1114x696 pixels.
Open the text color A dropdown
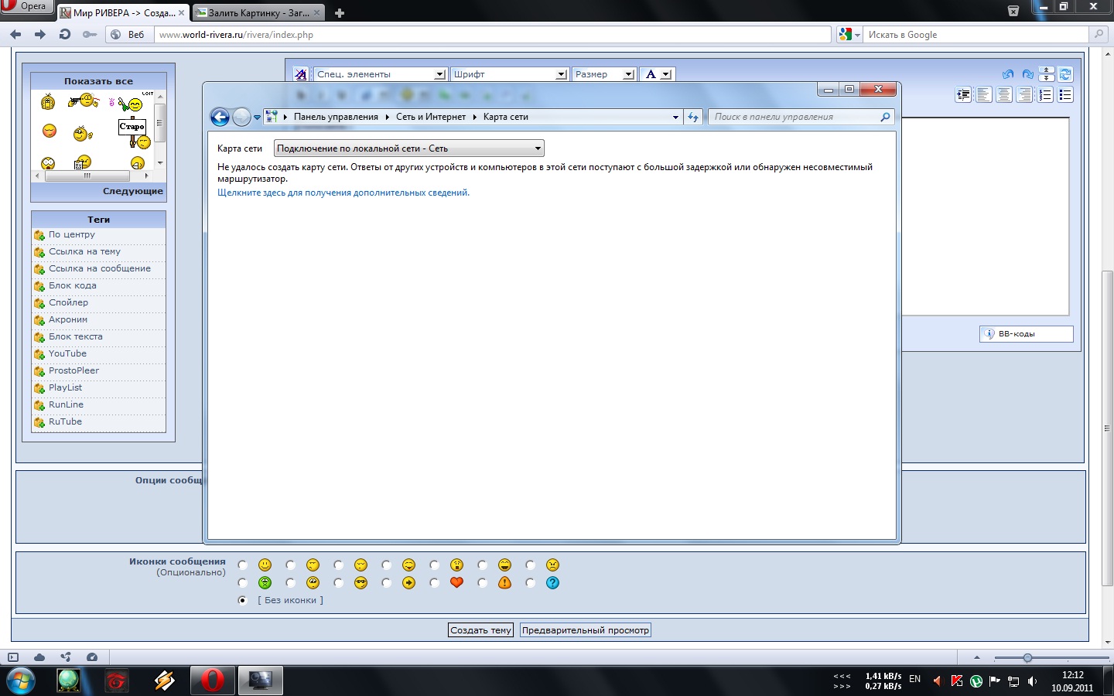(x=658, y=74)
